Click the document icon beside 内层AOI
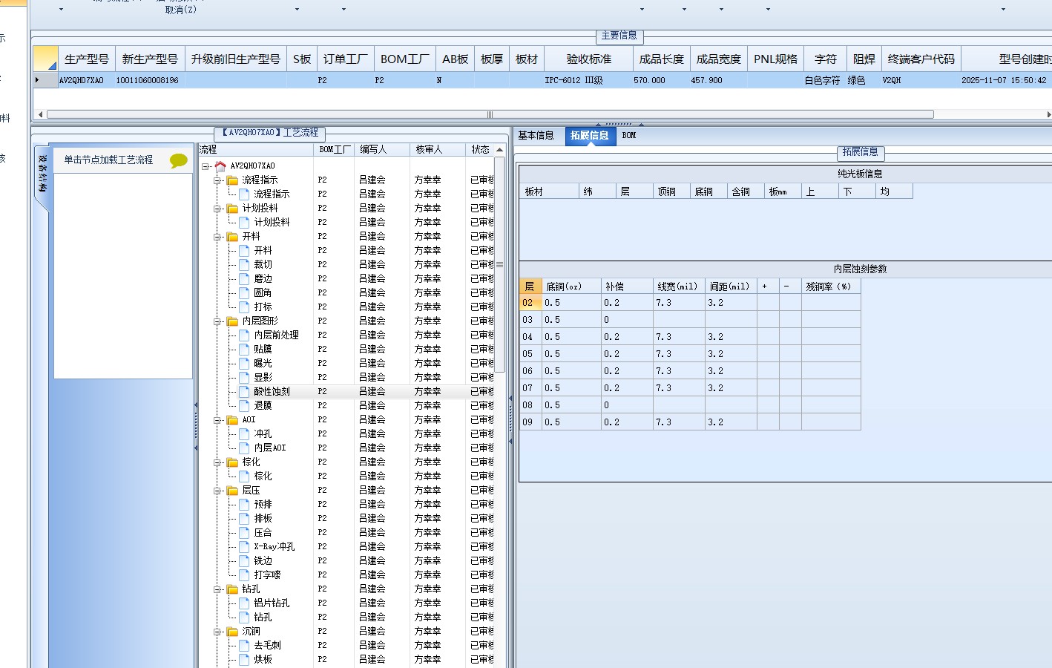The height and width of the screenshot is (668, 1052). (244, 448)
